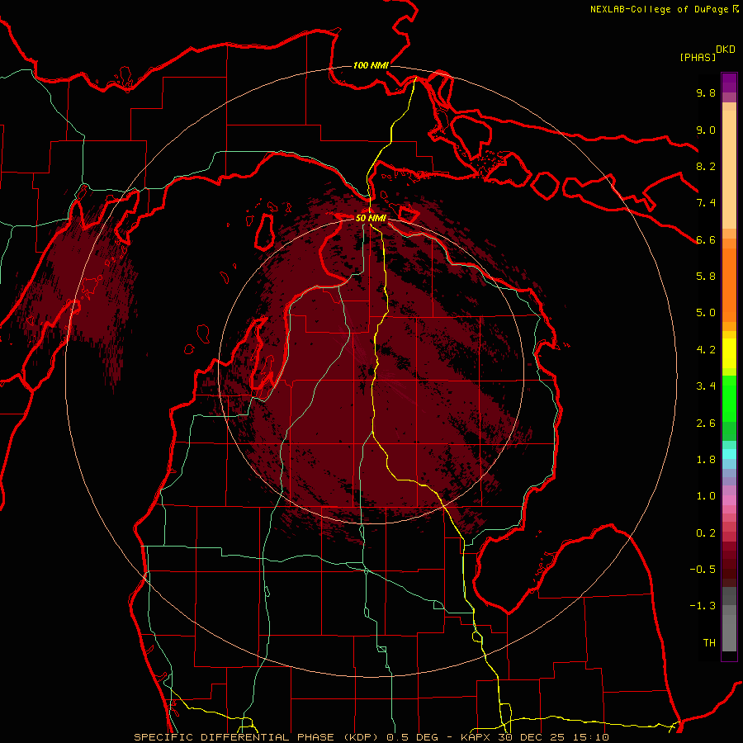Click the 7.4 scale value
Screen dimensions: 743x743
[706, 203]
